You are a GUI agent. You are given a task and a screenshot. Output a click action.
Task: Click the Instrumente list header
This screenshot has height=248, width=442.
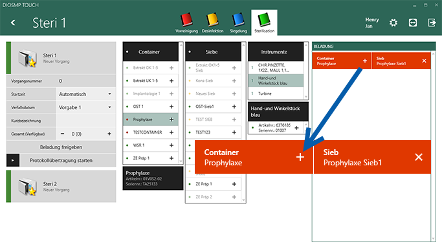[276, 52]
